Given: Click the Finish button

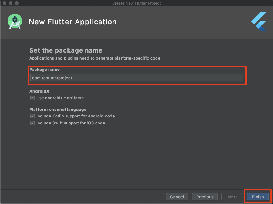Looking at the screenshot, I should [258, 197].
